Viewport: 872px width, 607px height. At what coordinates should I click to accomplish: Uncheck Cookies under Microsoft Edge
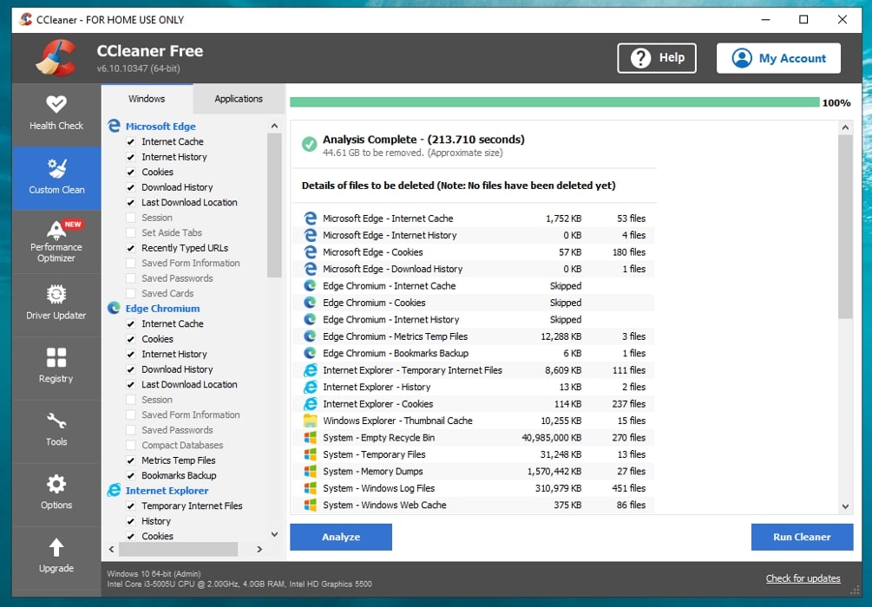(130, 172)
